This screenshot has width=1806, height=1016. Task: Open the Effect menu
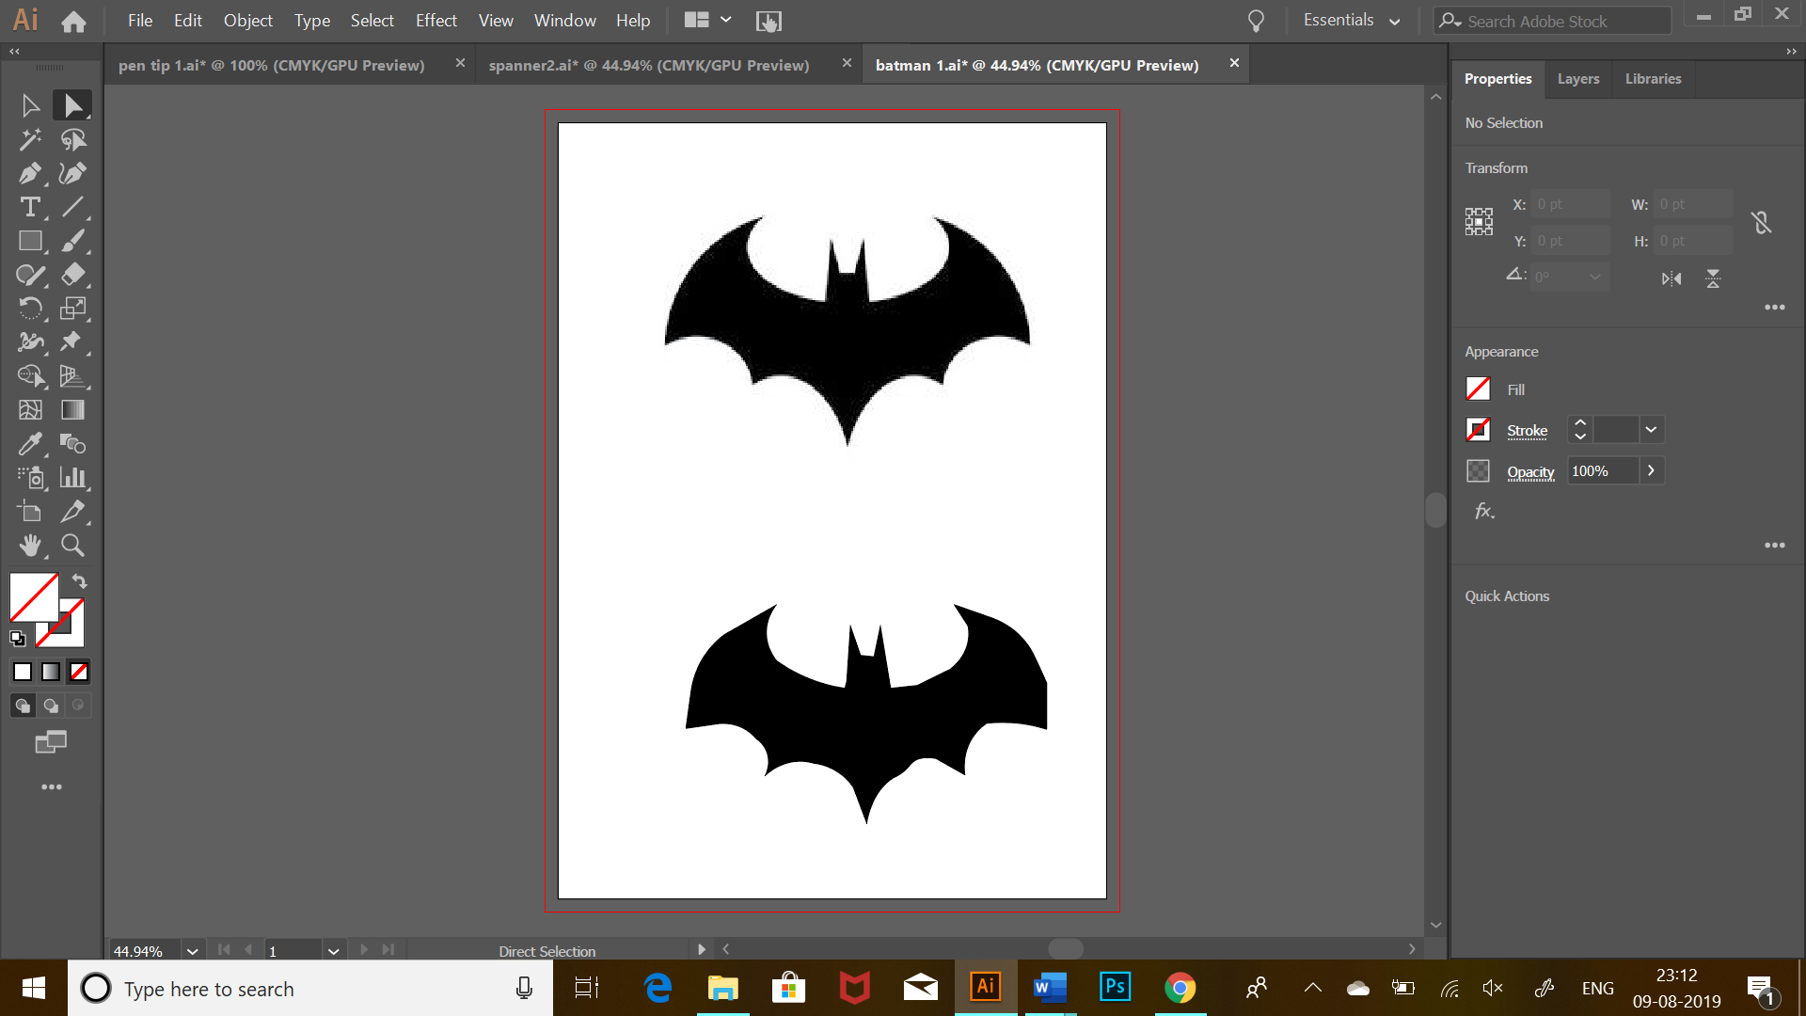tap(436, 21)
